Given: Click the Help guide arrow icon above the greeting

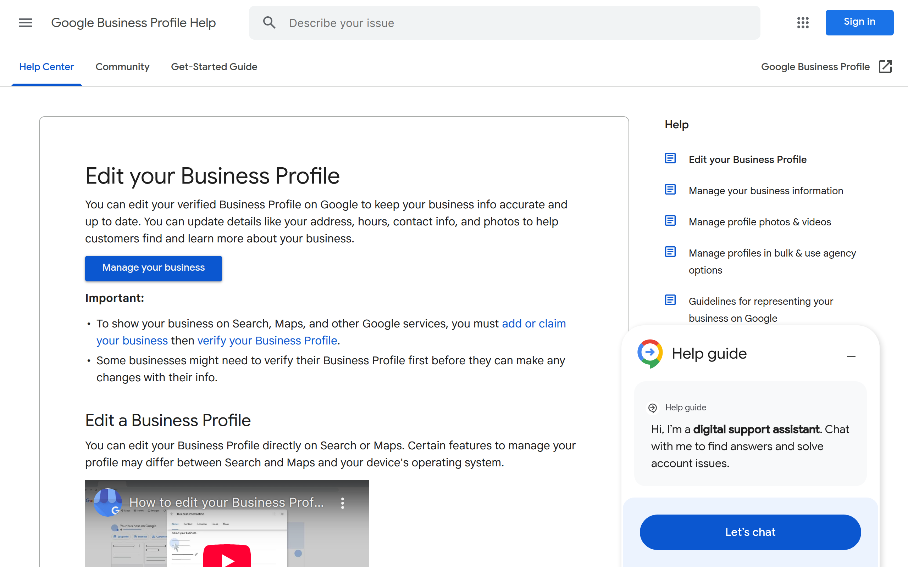Looking at the screenshot, I should [653, 408].
